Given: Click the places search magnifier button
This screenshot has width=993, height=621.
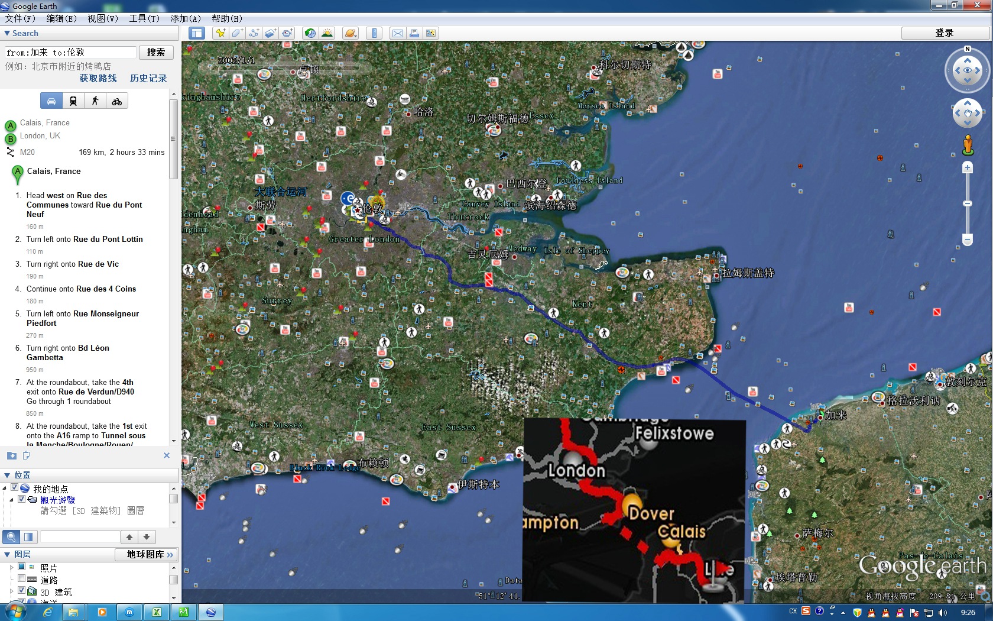Looking at the screenshot, I should click(11, 537).
